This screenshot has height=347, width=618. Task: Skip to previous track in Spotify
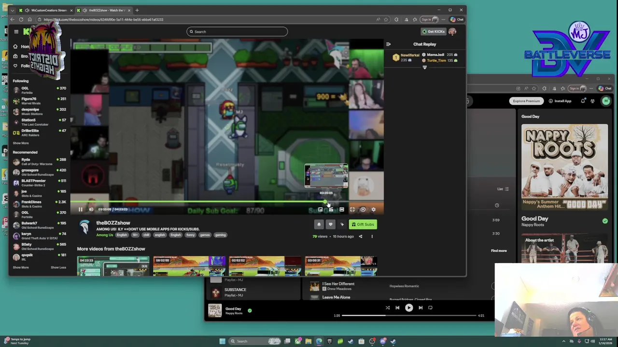(397, 307)
